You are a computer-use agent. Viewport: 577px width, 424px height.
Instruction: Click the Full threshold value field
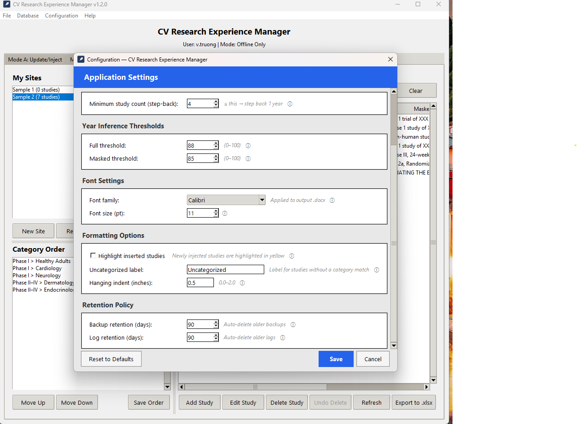click(200, 145)
